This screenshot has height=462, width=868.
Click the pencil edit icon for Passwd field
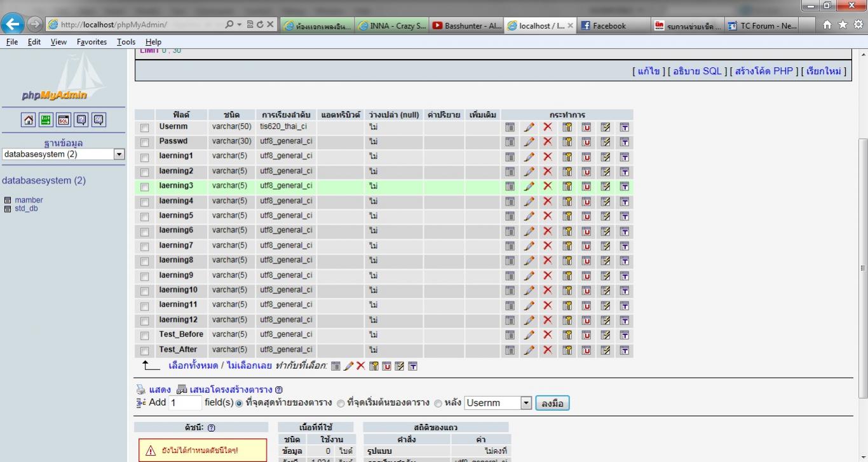click(529, 142)
